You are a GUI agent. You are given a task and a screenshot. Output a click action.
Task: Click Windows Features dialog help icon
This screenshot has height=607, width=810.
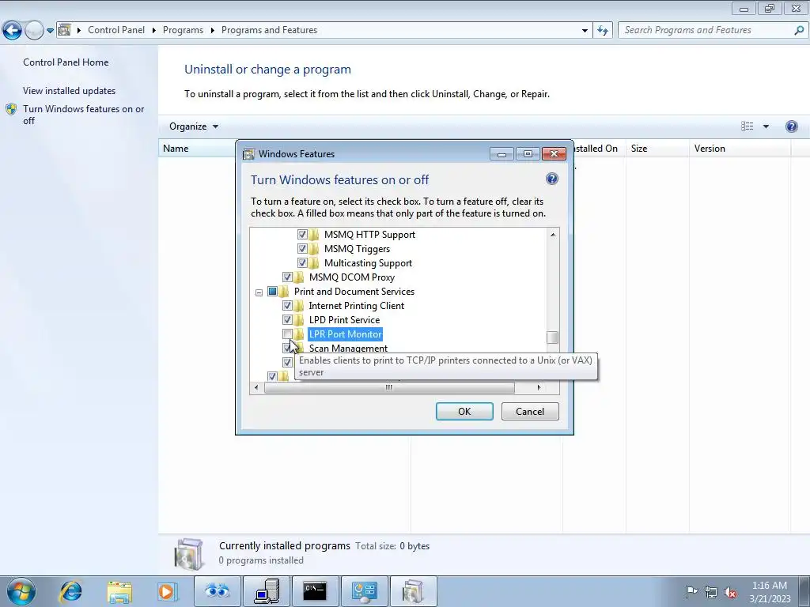[551, 179]
